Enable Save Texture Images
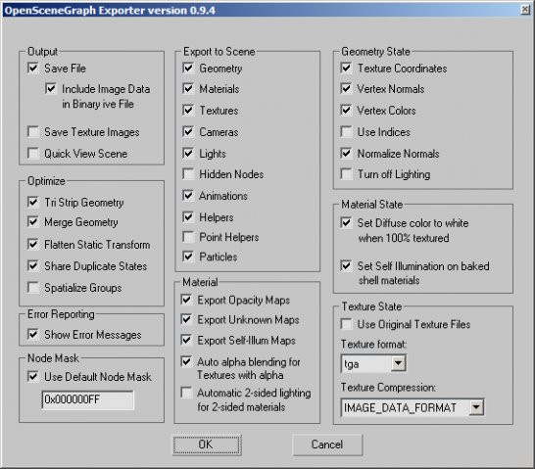 pos(33,131)
